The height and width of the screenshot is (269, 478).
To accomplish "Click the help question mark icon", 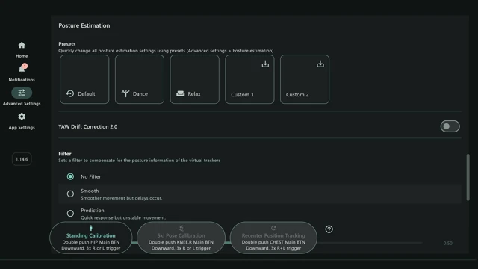I will click(x=329, y=229).
